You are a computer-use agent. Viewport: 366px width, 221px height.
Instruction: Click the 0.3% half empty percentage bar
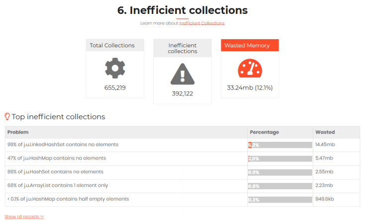280,200
